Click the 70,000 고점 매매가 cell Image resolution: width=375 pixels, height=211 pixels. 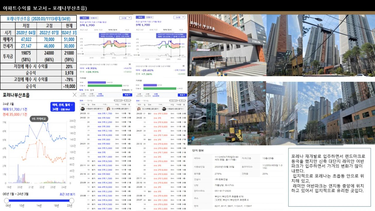[49, 39]
